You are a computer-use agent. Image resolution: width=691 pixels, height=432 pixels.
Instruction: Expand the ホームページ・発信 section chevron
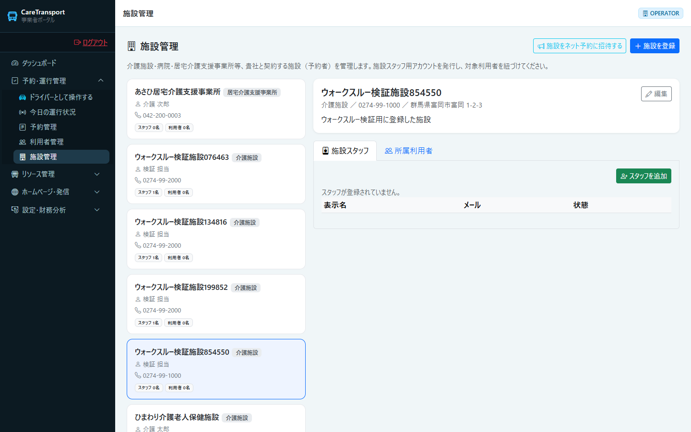click(x=97, y=192)
